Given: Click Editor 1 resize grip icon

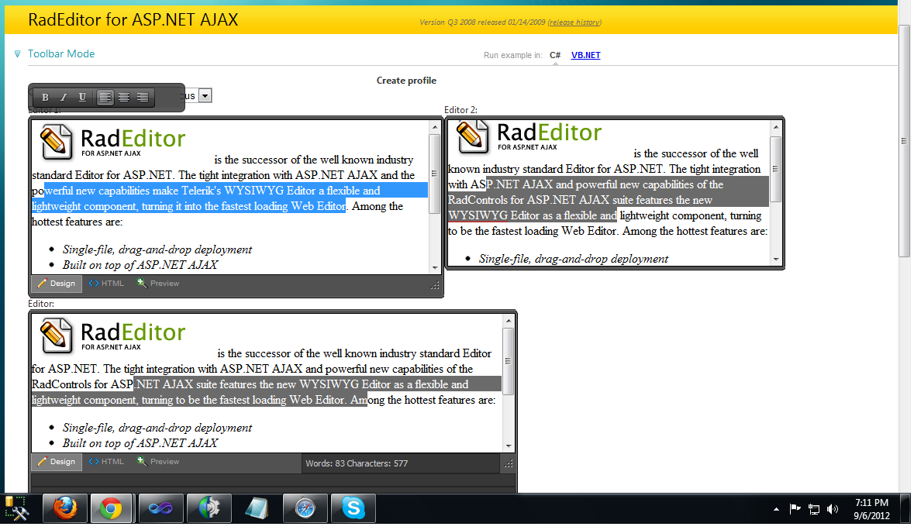Looking at the screenshot, I should pos(435,285).
